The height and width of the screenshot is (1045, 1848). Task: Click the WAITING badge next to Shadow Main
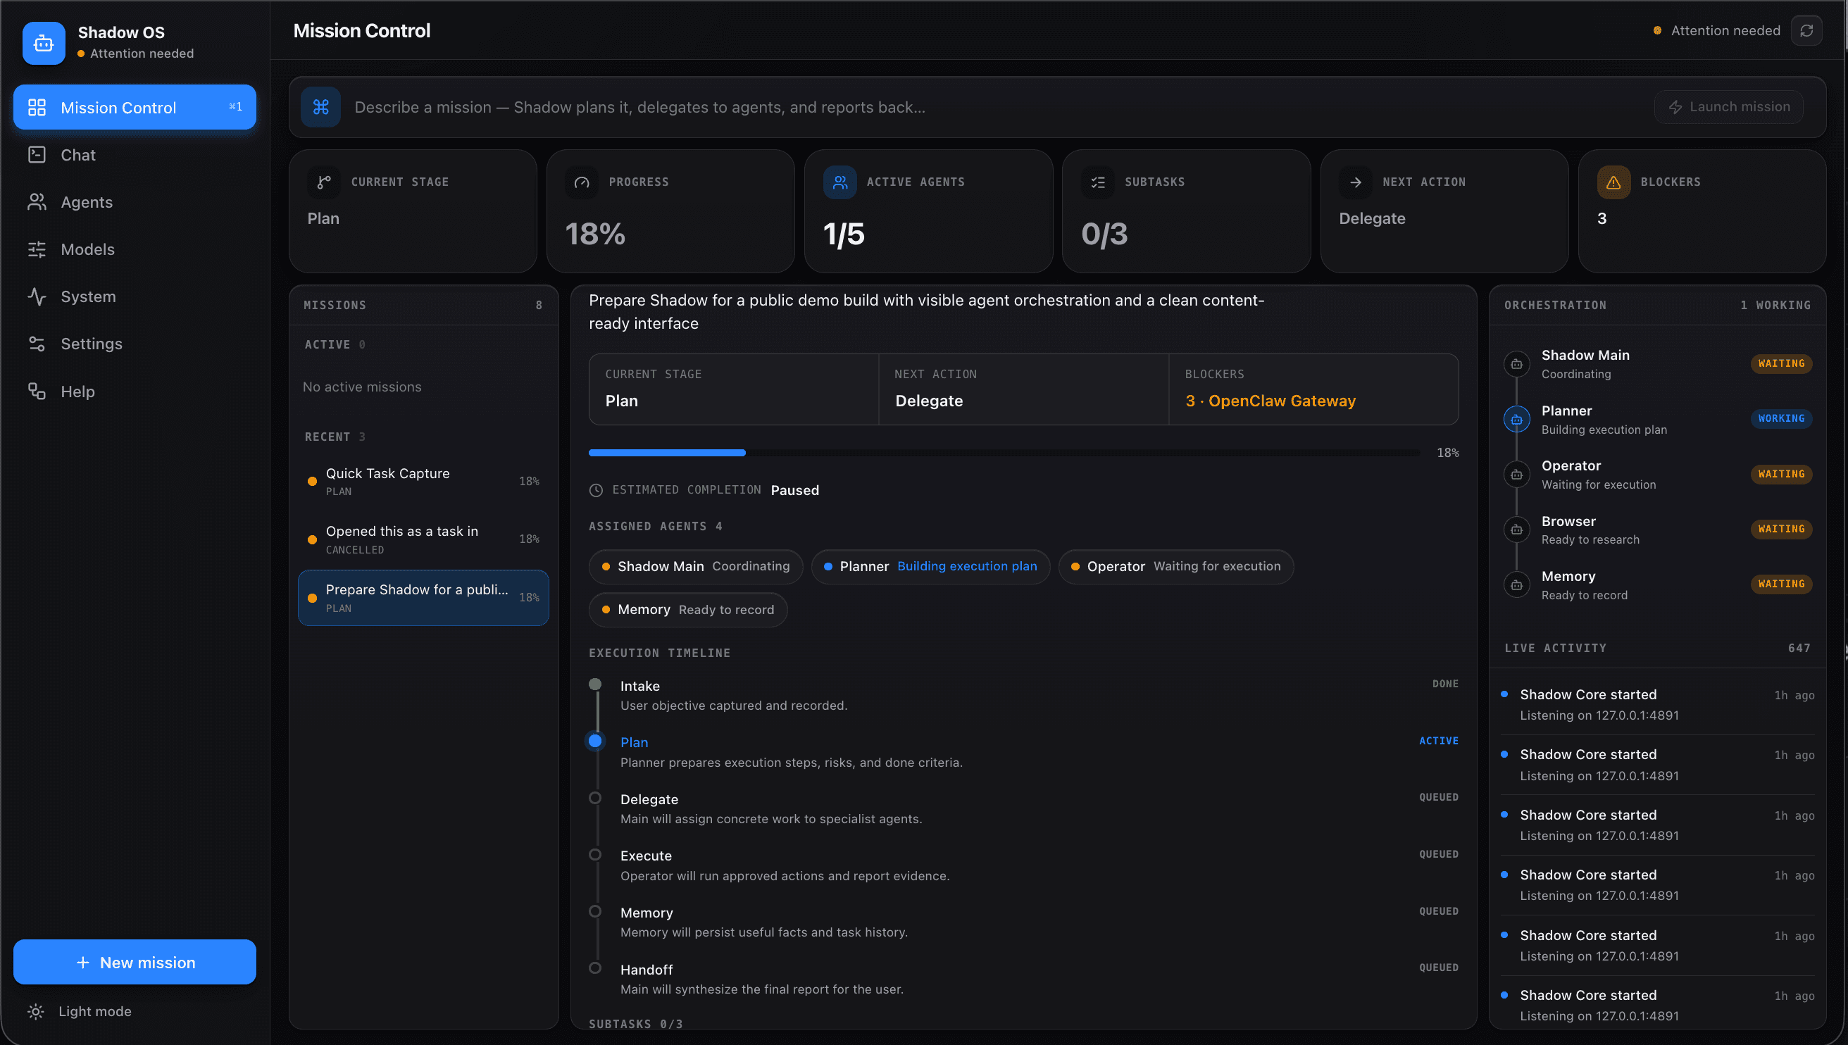click(1781, 364)
